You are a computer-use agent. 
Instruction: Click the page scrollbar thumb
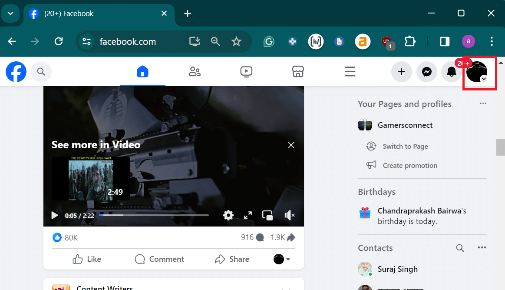(x=501, y=147)
